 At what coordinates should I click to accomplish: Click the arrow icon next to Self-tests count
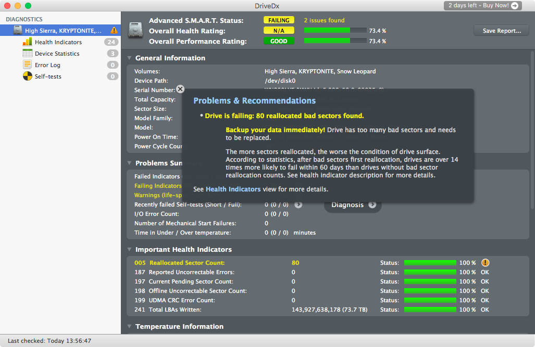coord(298,204)
